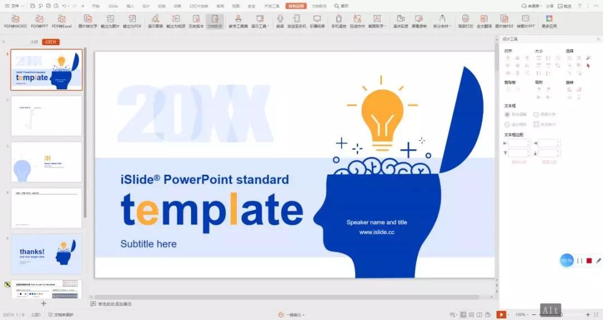Screen dimensions: 603x320
Task: Open the 演示工具 dropdown
Action: (x=260, y=21)
